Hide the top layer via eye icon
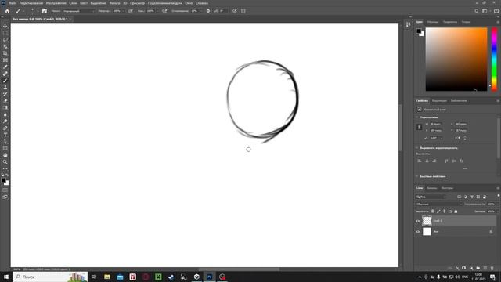Screen dimensions: 501x282 click(x=417, y=221)
